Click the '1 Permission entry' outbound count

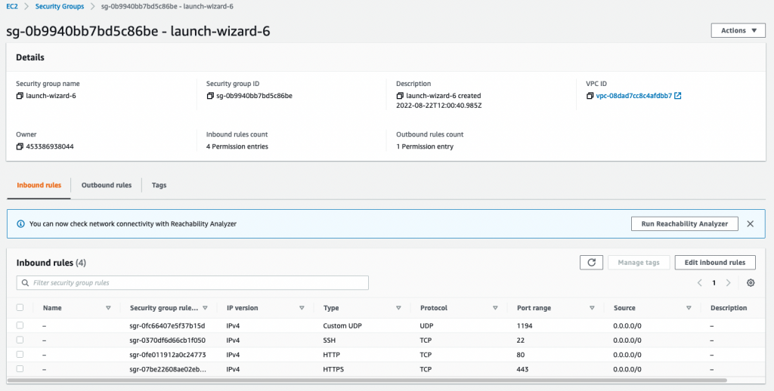[425, 146]
